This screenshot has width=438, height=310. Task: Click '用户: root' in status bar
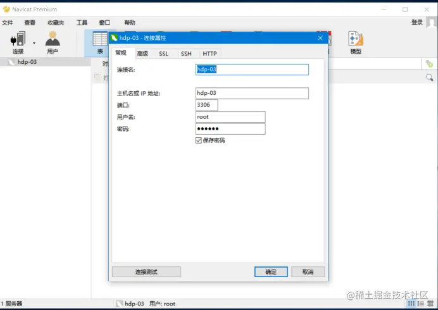[162, 304]
